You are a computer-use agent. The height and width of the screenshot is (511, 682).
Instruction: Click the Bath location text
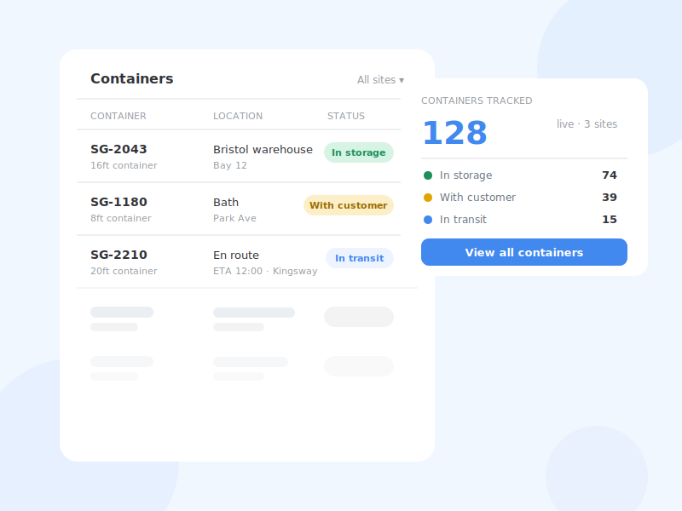226,203
